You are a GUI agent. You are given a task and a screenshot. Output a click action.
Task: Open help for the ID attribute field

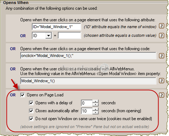pos(161,26)
